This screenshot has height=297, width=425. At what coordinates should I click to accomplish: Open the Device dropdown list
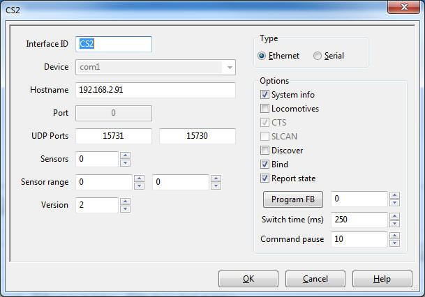(x=230, y=67)
